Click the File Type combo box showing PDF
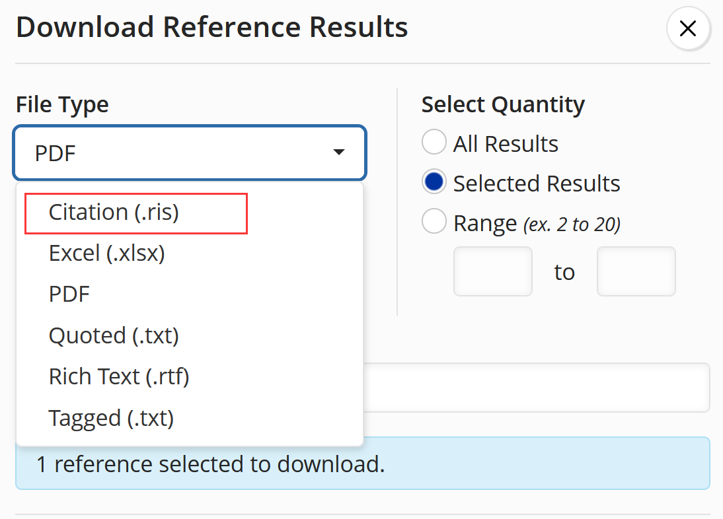723x519 pixels. coord(178,153)
